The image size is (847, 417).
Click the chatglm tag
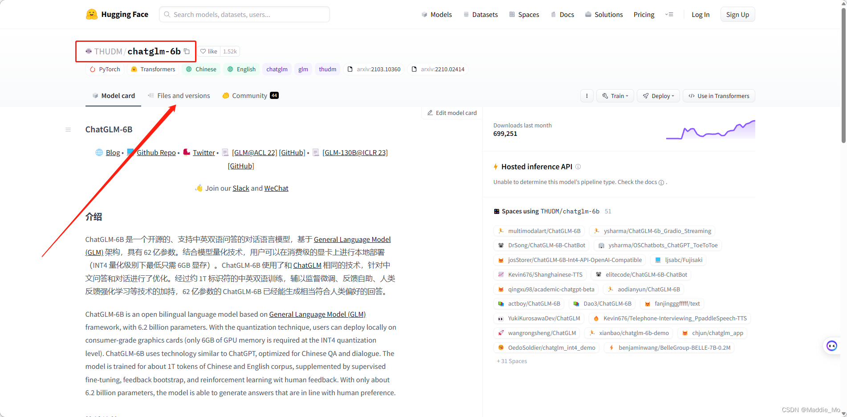[277, 69]
